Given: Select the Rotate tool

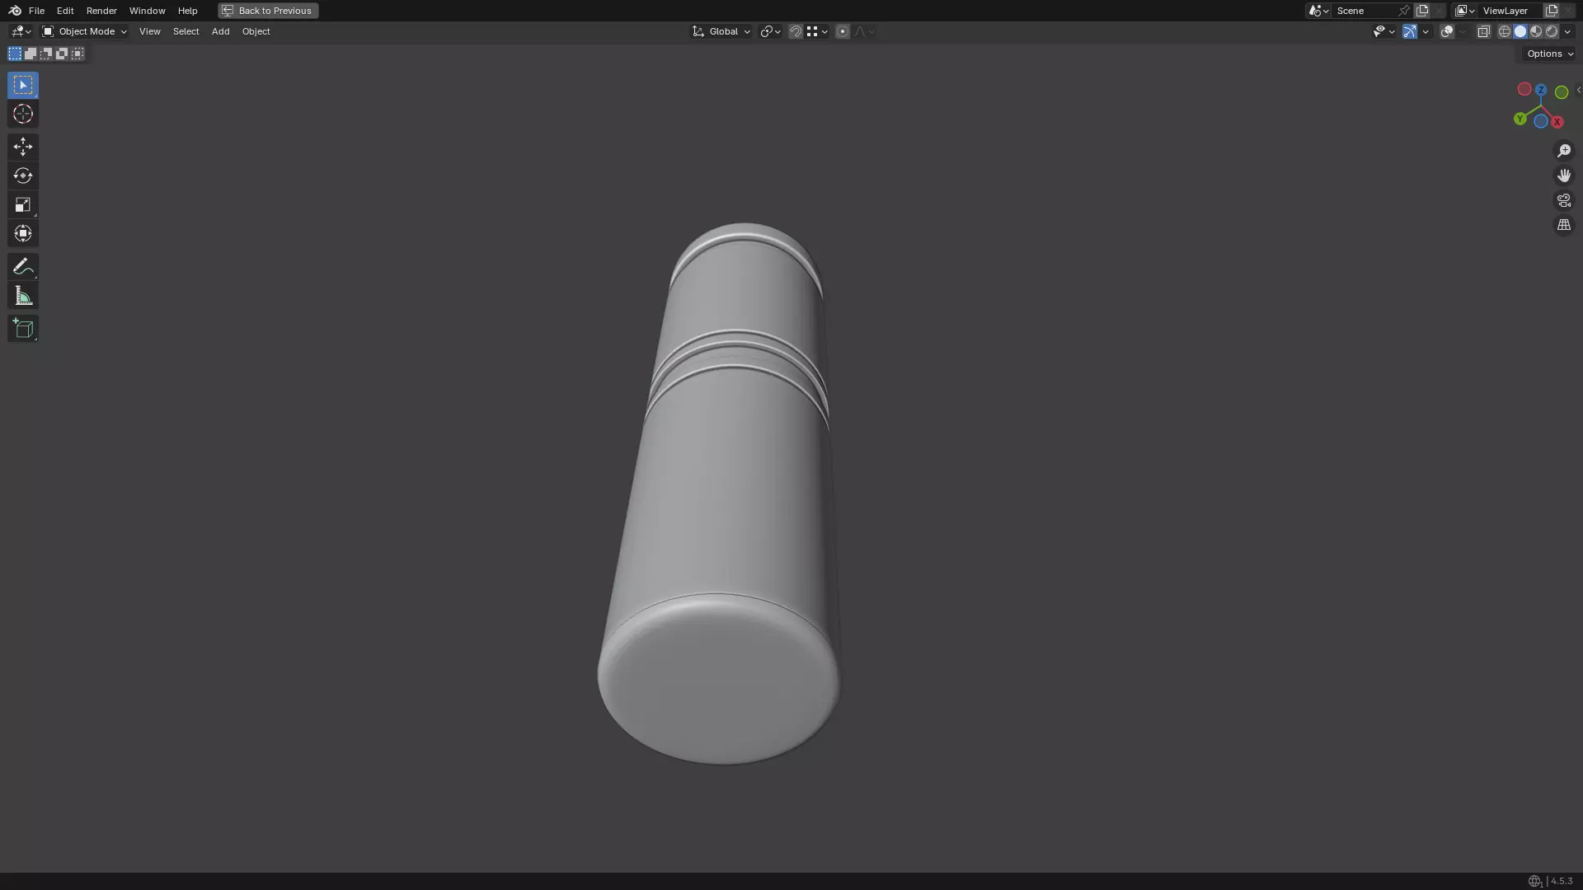Looking at the screenshot, I should coord(23,176).
